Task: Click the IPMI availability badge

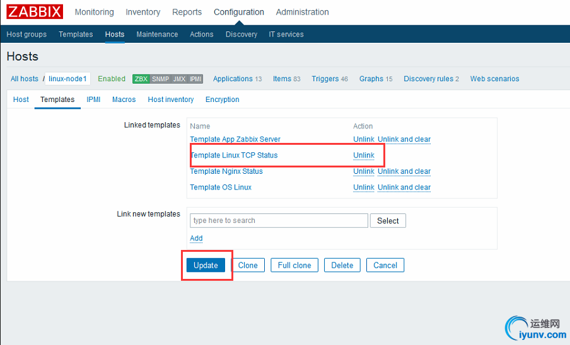Action: click(x=195, y=79)
